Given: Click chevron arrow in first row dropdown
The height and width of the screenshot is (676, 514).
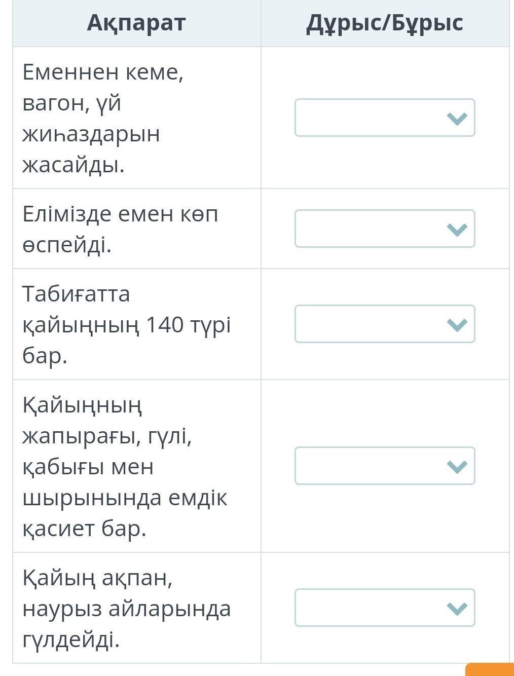Looking at the screenshot, I should pos(457,119).
